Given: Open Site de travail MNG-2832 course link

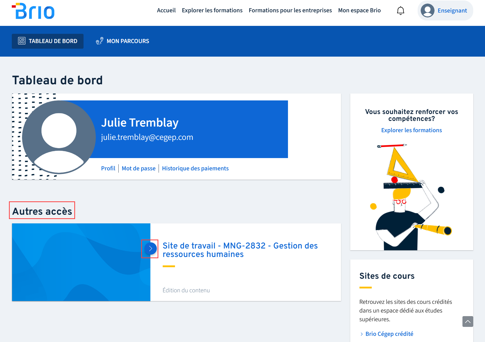Looking at the screenshot, I should (x=240, y=250).
